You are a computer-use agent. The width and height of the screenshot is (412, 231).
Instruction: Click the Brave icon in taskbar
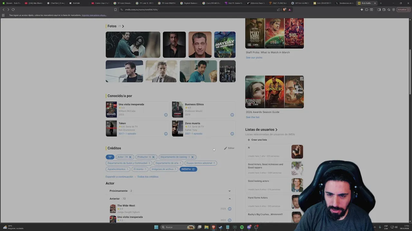coord(213,227)
